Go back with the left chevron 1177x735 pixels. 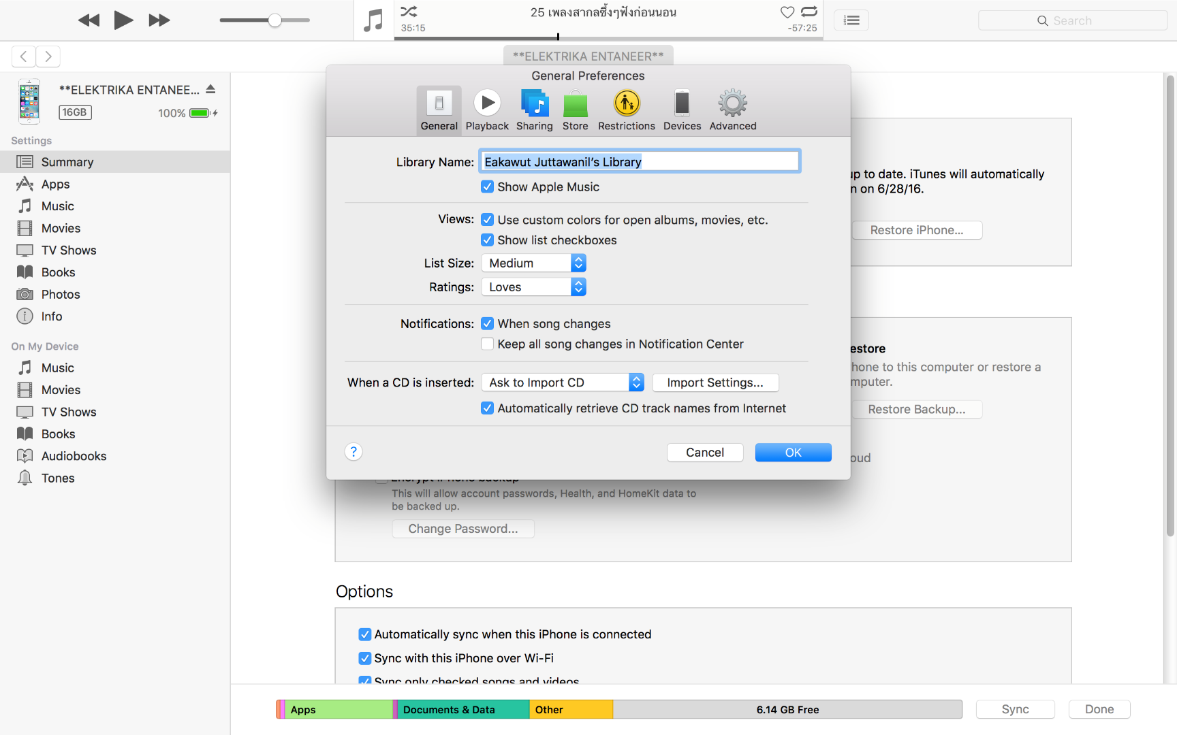(24, 56)
